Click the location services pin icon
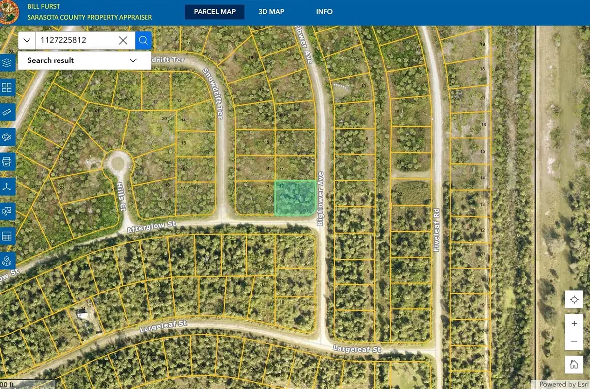Viewport: 590px width, 389px height. [7, 261]
